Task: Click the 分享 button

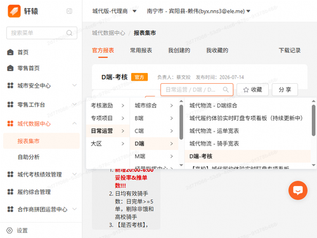Action: point(285,89)
